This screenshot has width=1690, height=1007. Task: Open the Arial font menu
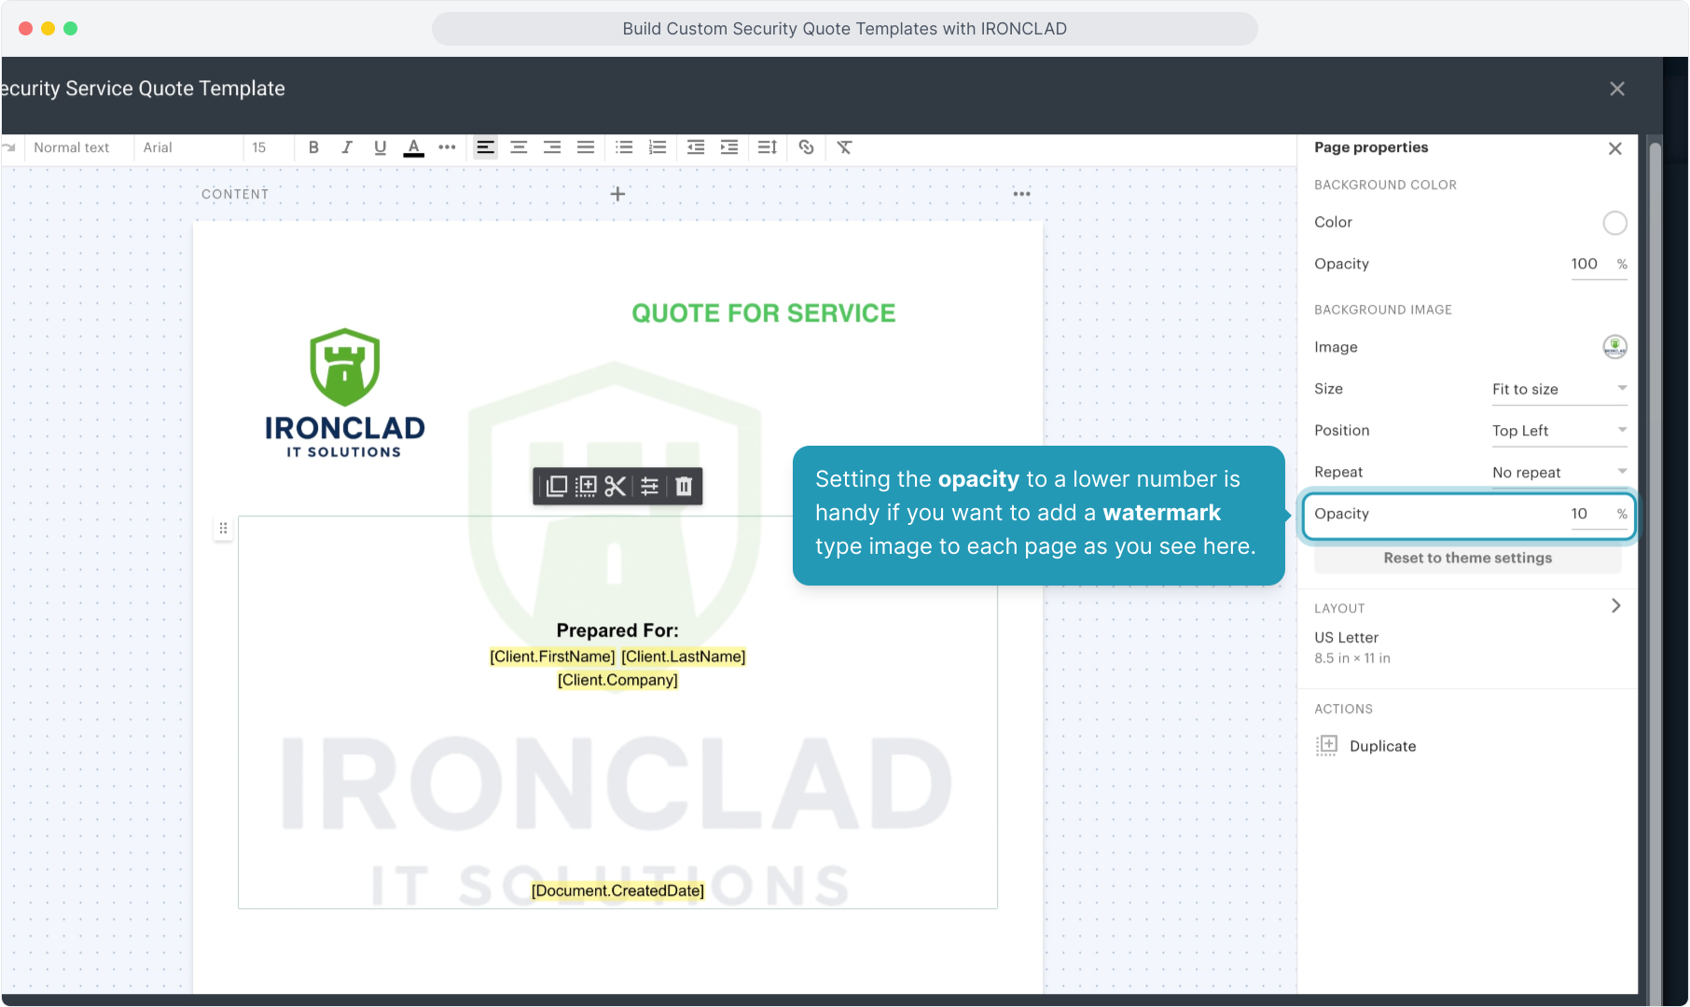click(x=158, y=147)
